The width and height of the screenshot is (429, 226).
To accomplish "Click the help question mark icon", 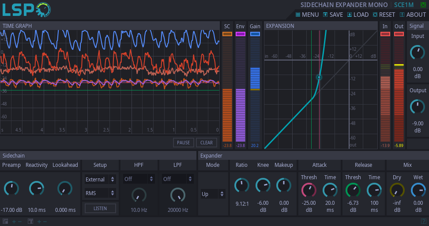I will (423, 221).
